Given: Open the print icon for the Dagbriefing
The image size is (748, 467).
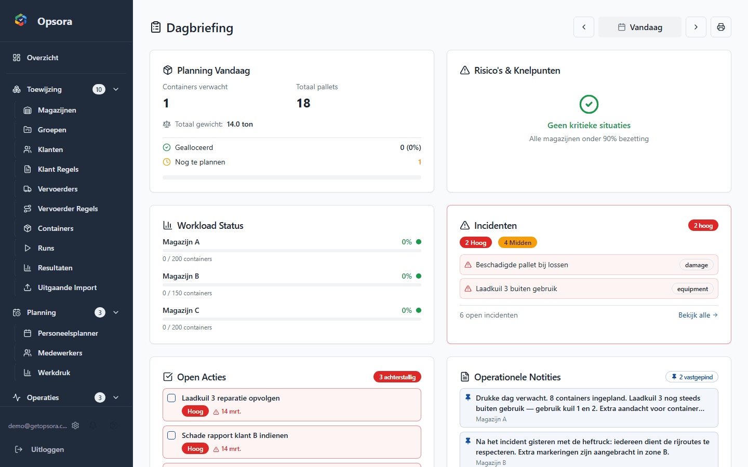Looking at the screenshot, I should [721, 27].
